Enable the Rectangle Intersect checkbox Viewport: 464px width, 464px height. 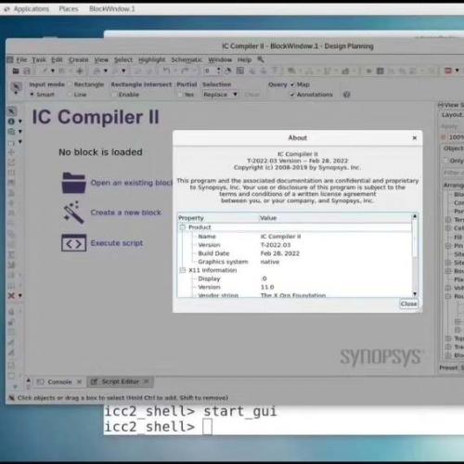tap(114, 95)
